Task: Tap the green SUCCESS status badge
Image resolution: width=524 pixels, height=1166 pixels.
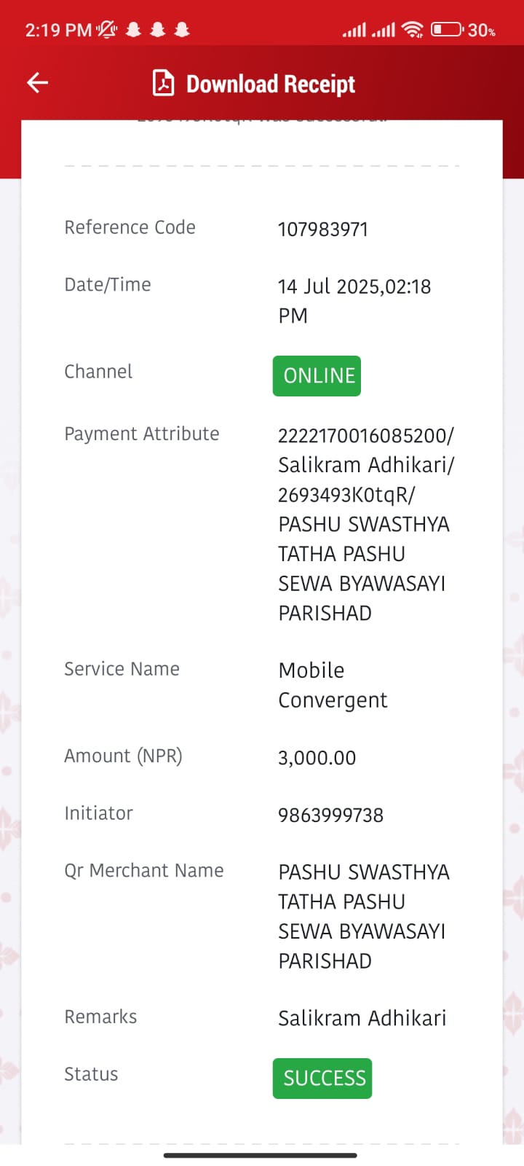Action: point(322,1079)
